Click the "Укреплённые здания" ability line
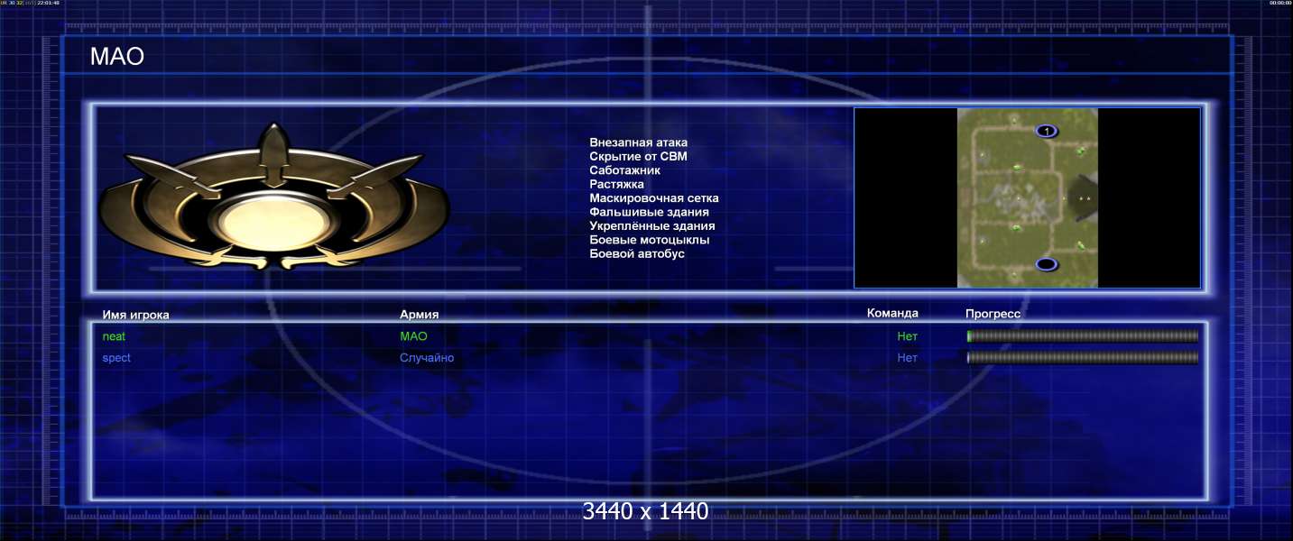 pos(652,226)
